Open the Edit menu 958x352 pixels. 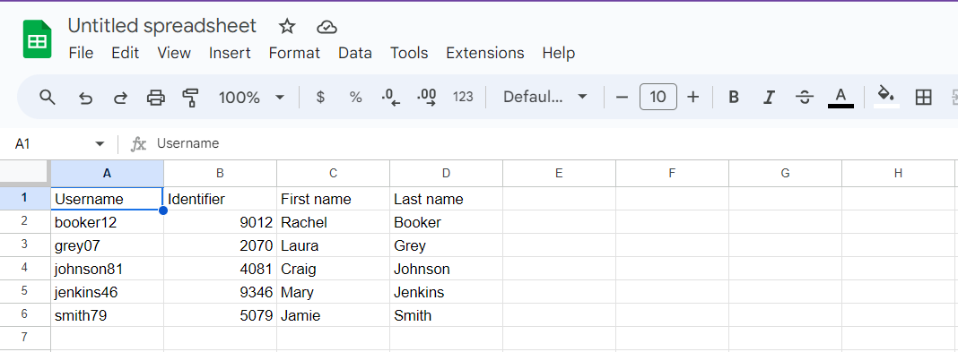[126, 53]
